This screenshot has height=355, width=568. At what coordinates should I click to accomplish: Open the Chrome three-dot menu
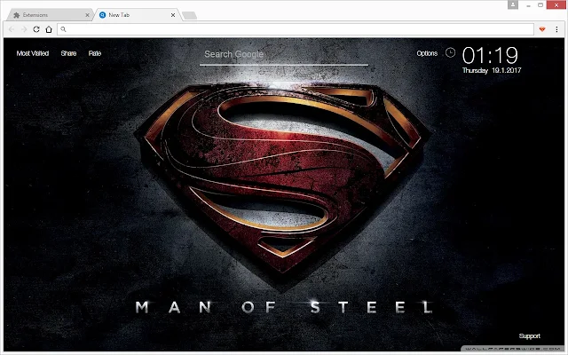[556, 29]
